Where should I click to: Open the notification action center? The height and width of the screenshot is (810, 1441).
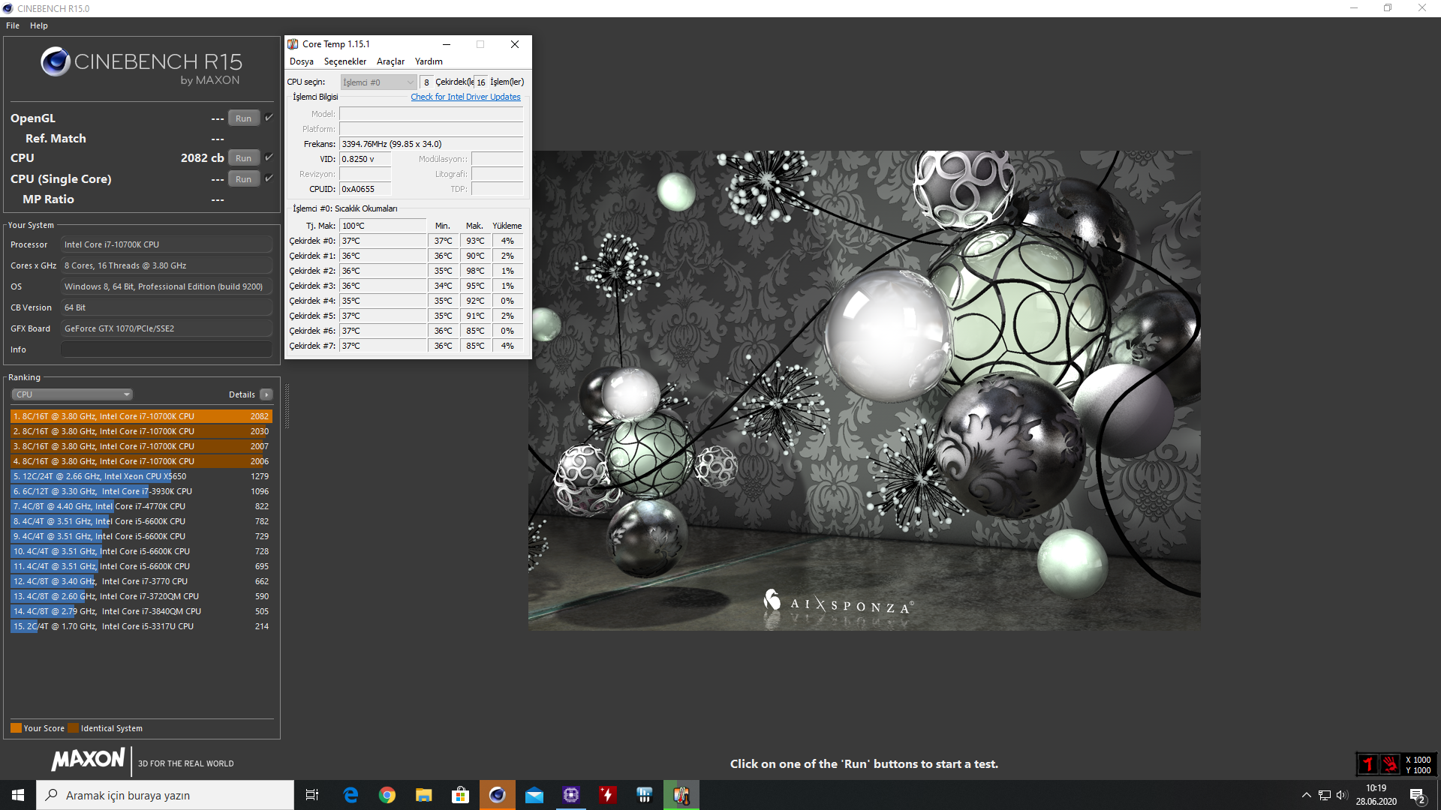[x=1418, y=795]
